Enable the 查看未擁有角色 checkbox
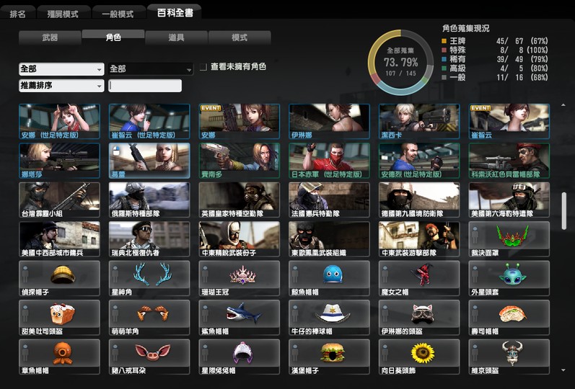The image size is (575, 389). pos(203,66)
